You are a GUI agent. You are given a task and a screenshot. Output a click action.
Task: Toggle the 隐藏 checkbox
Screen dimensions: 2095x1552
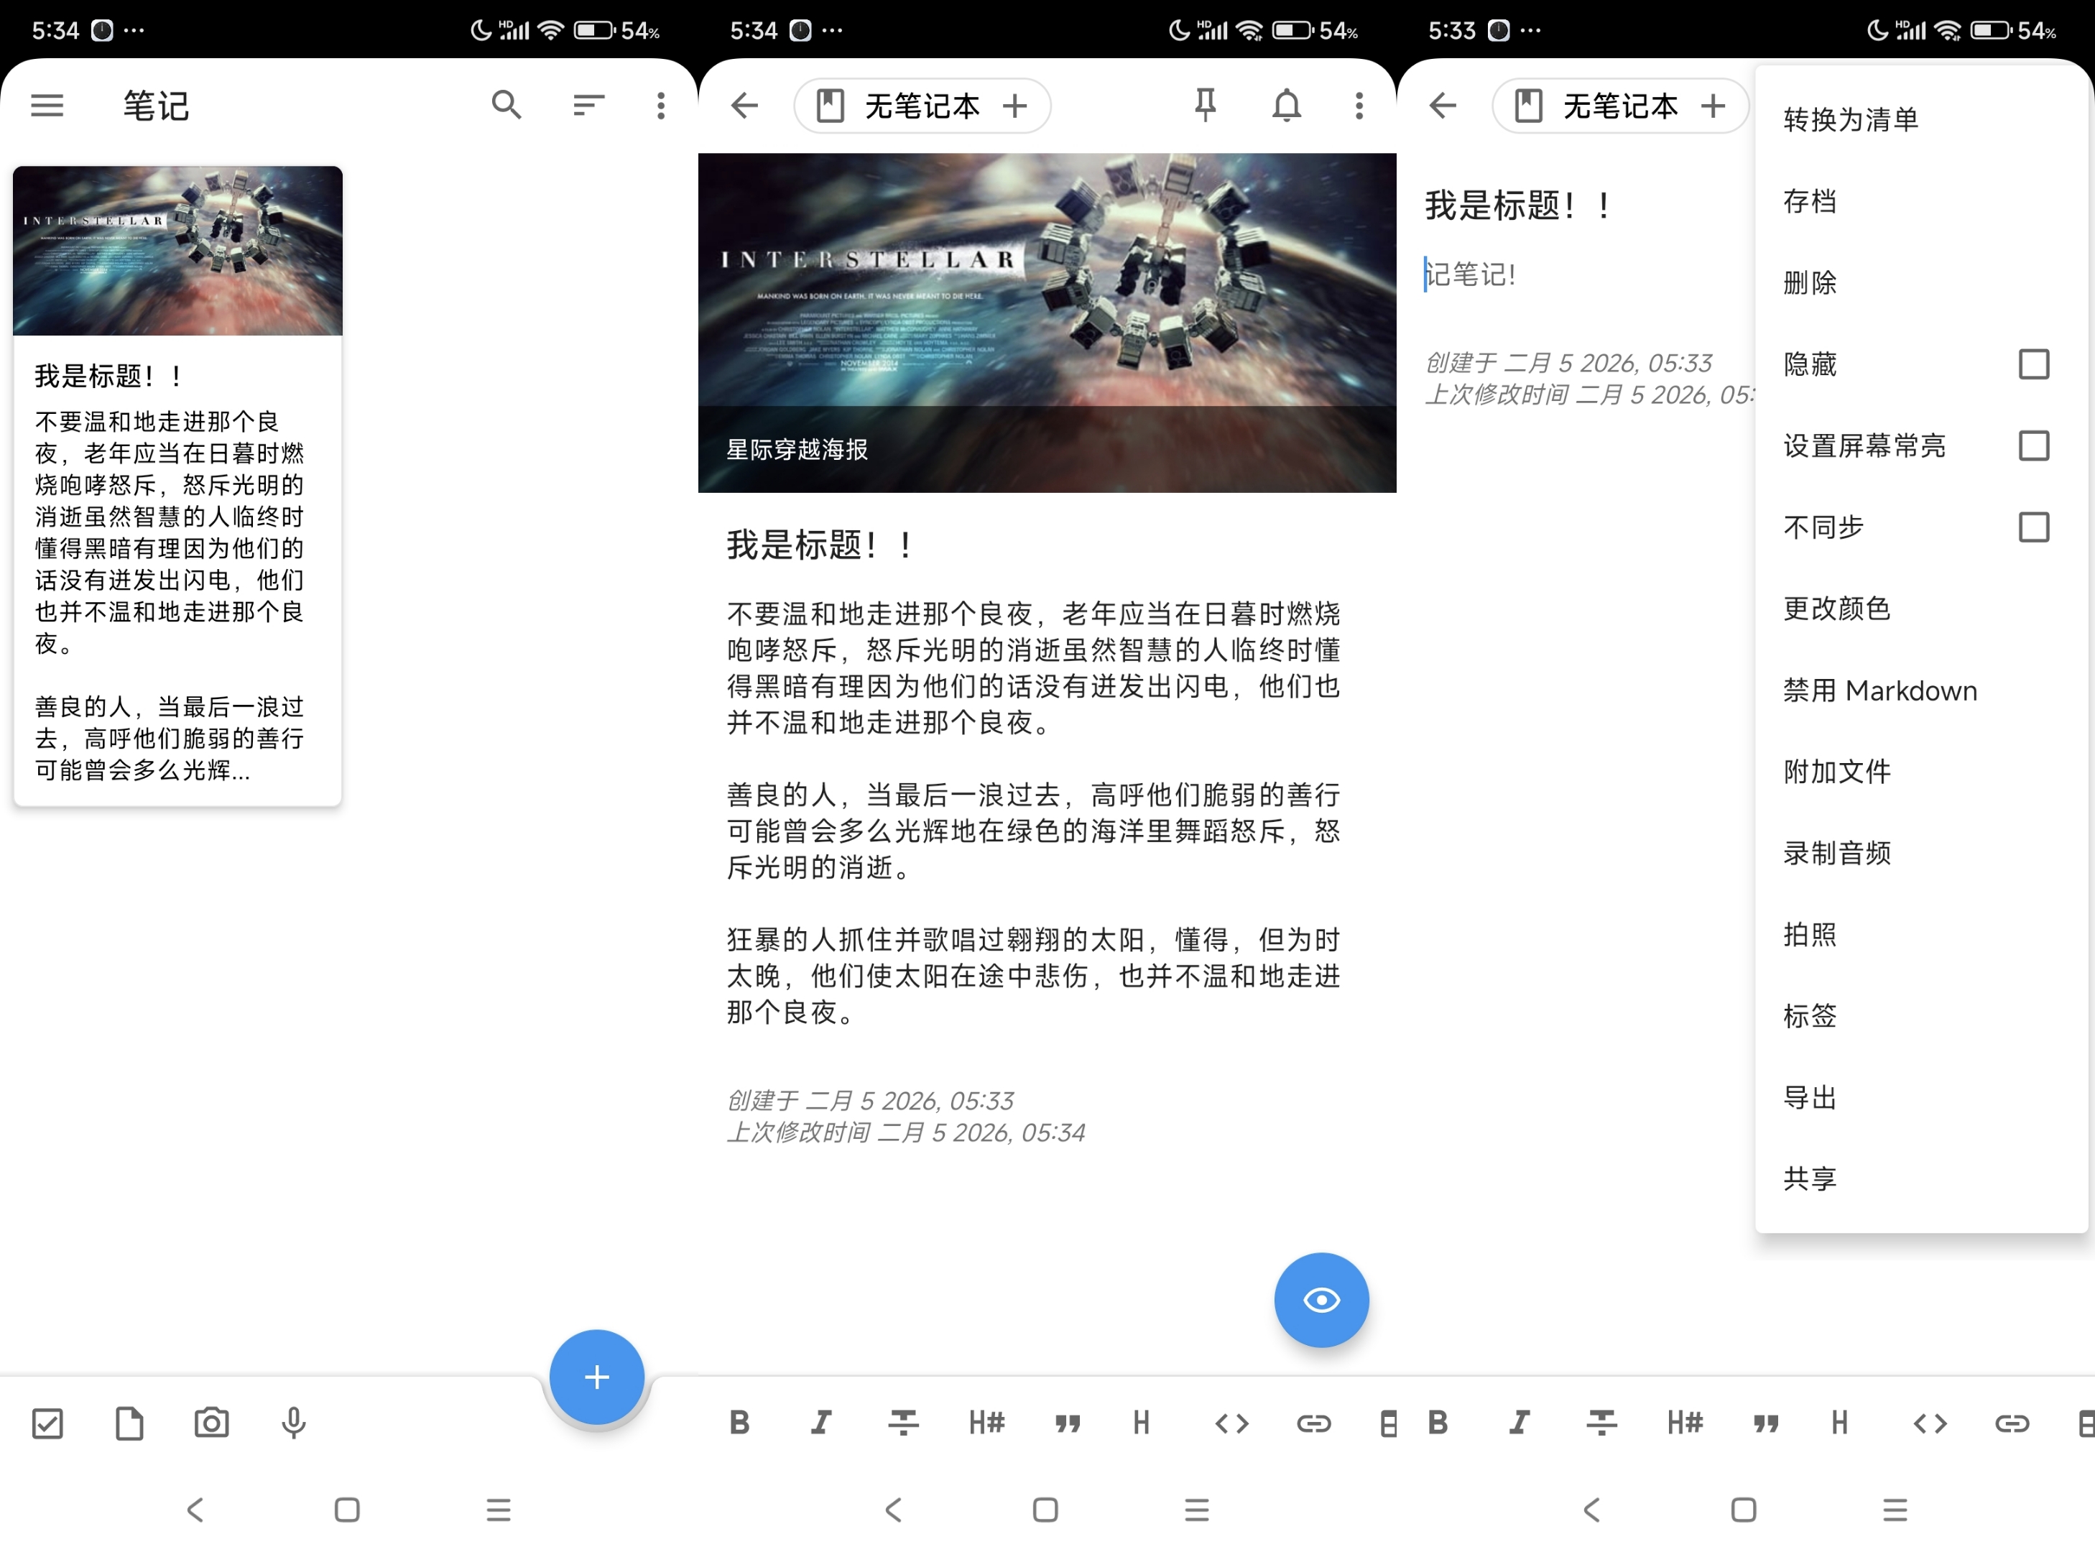click(2033, 364)
